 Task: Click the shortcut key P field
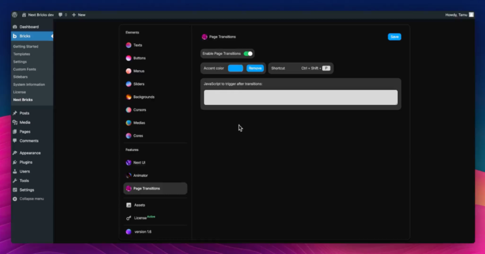pyautogui.click(x=326, y=68)
